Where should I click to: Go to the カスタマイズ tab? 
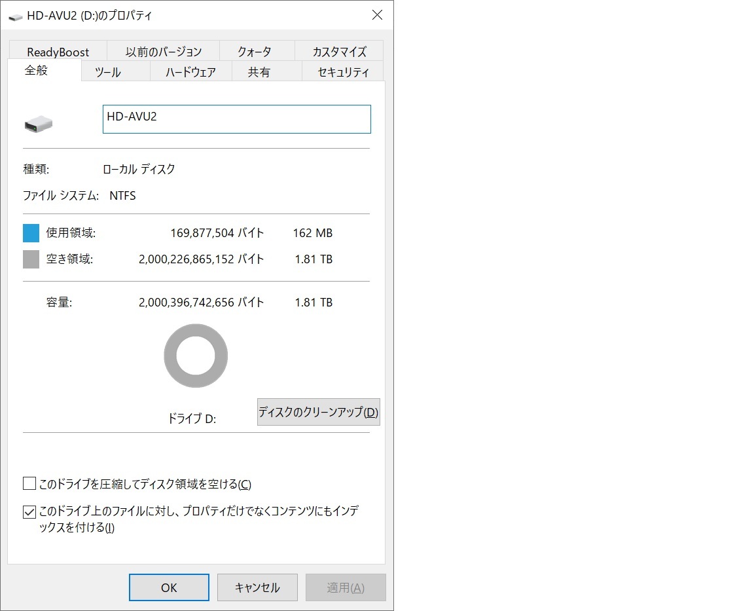[x=339, y=52]
